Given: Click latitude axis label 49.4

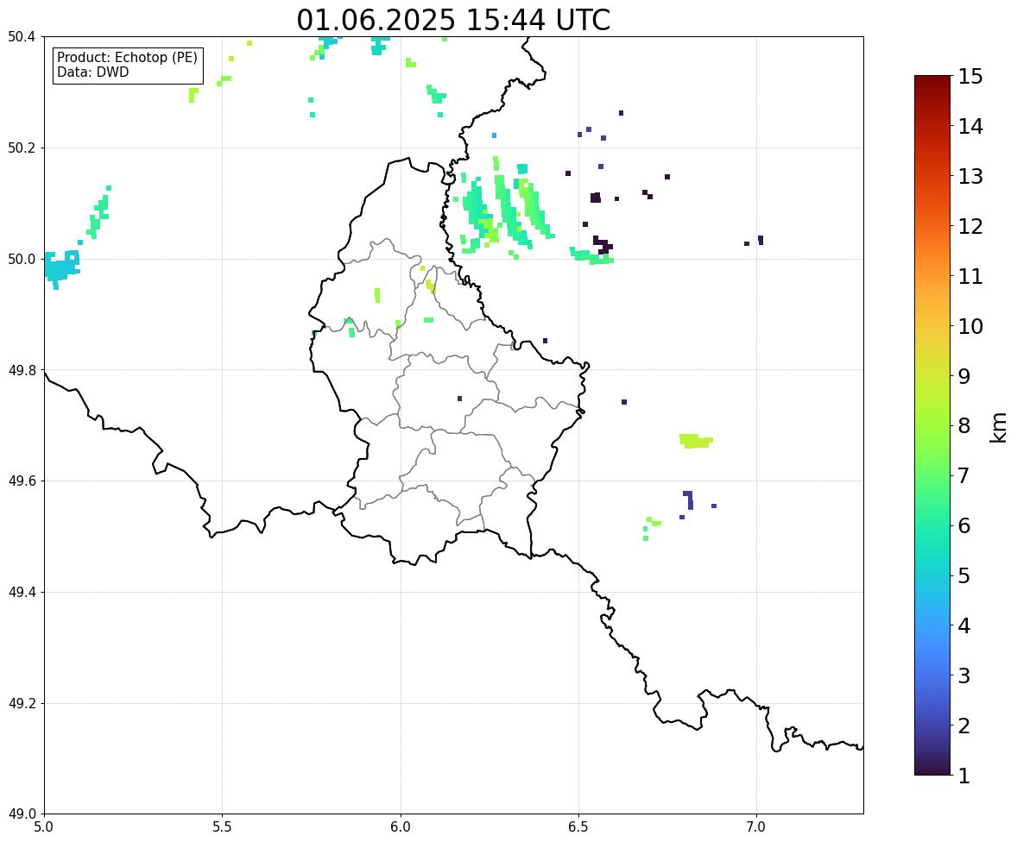Looking at the screenshot, I should pos(22,592).
